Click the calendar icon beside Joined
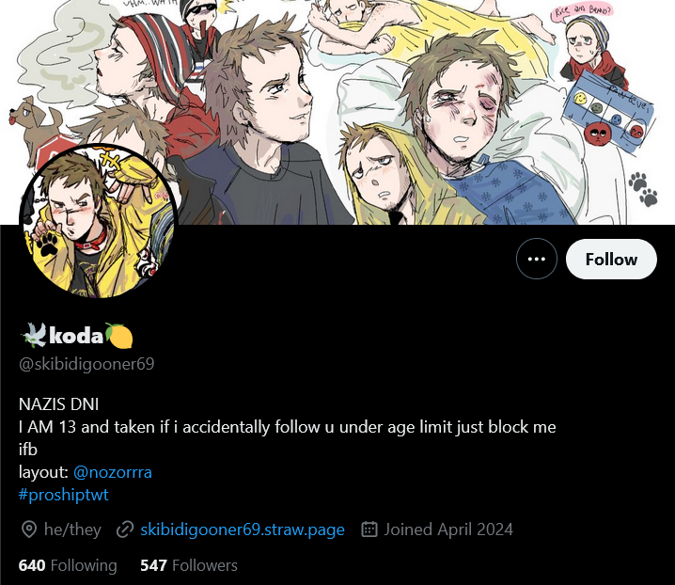 (369, 529)
